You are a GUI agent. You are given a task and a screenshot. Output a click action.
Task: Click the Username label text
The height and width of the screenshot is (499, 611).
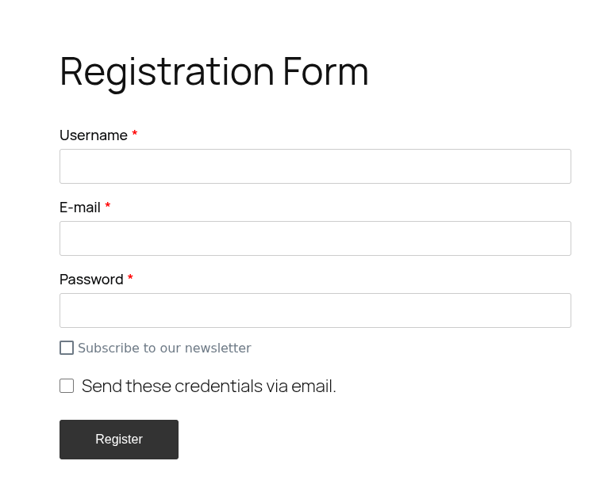[93, 135]
